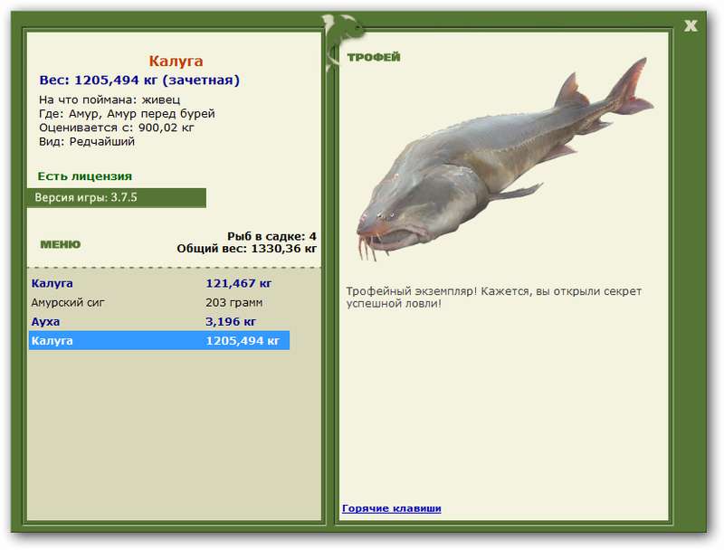Click the Версия игры: 3.7.5 bar
Screen dimensions: 724x550
117,198
